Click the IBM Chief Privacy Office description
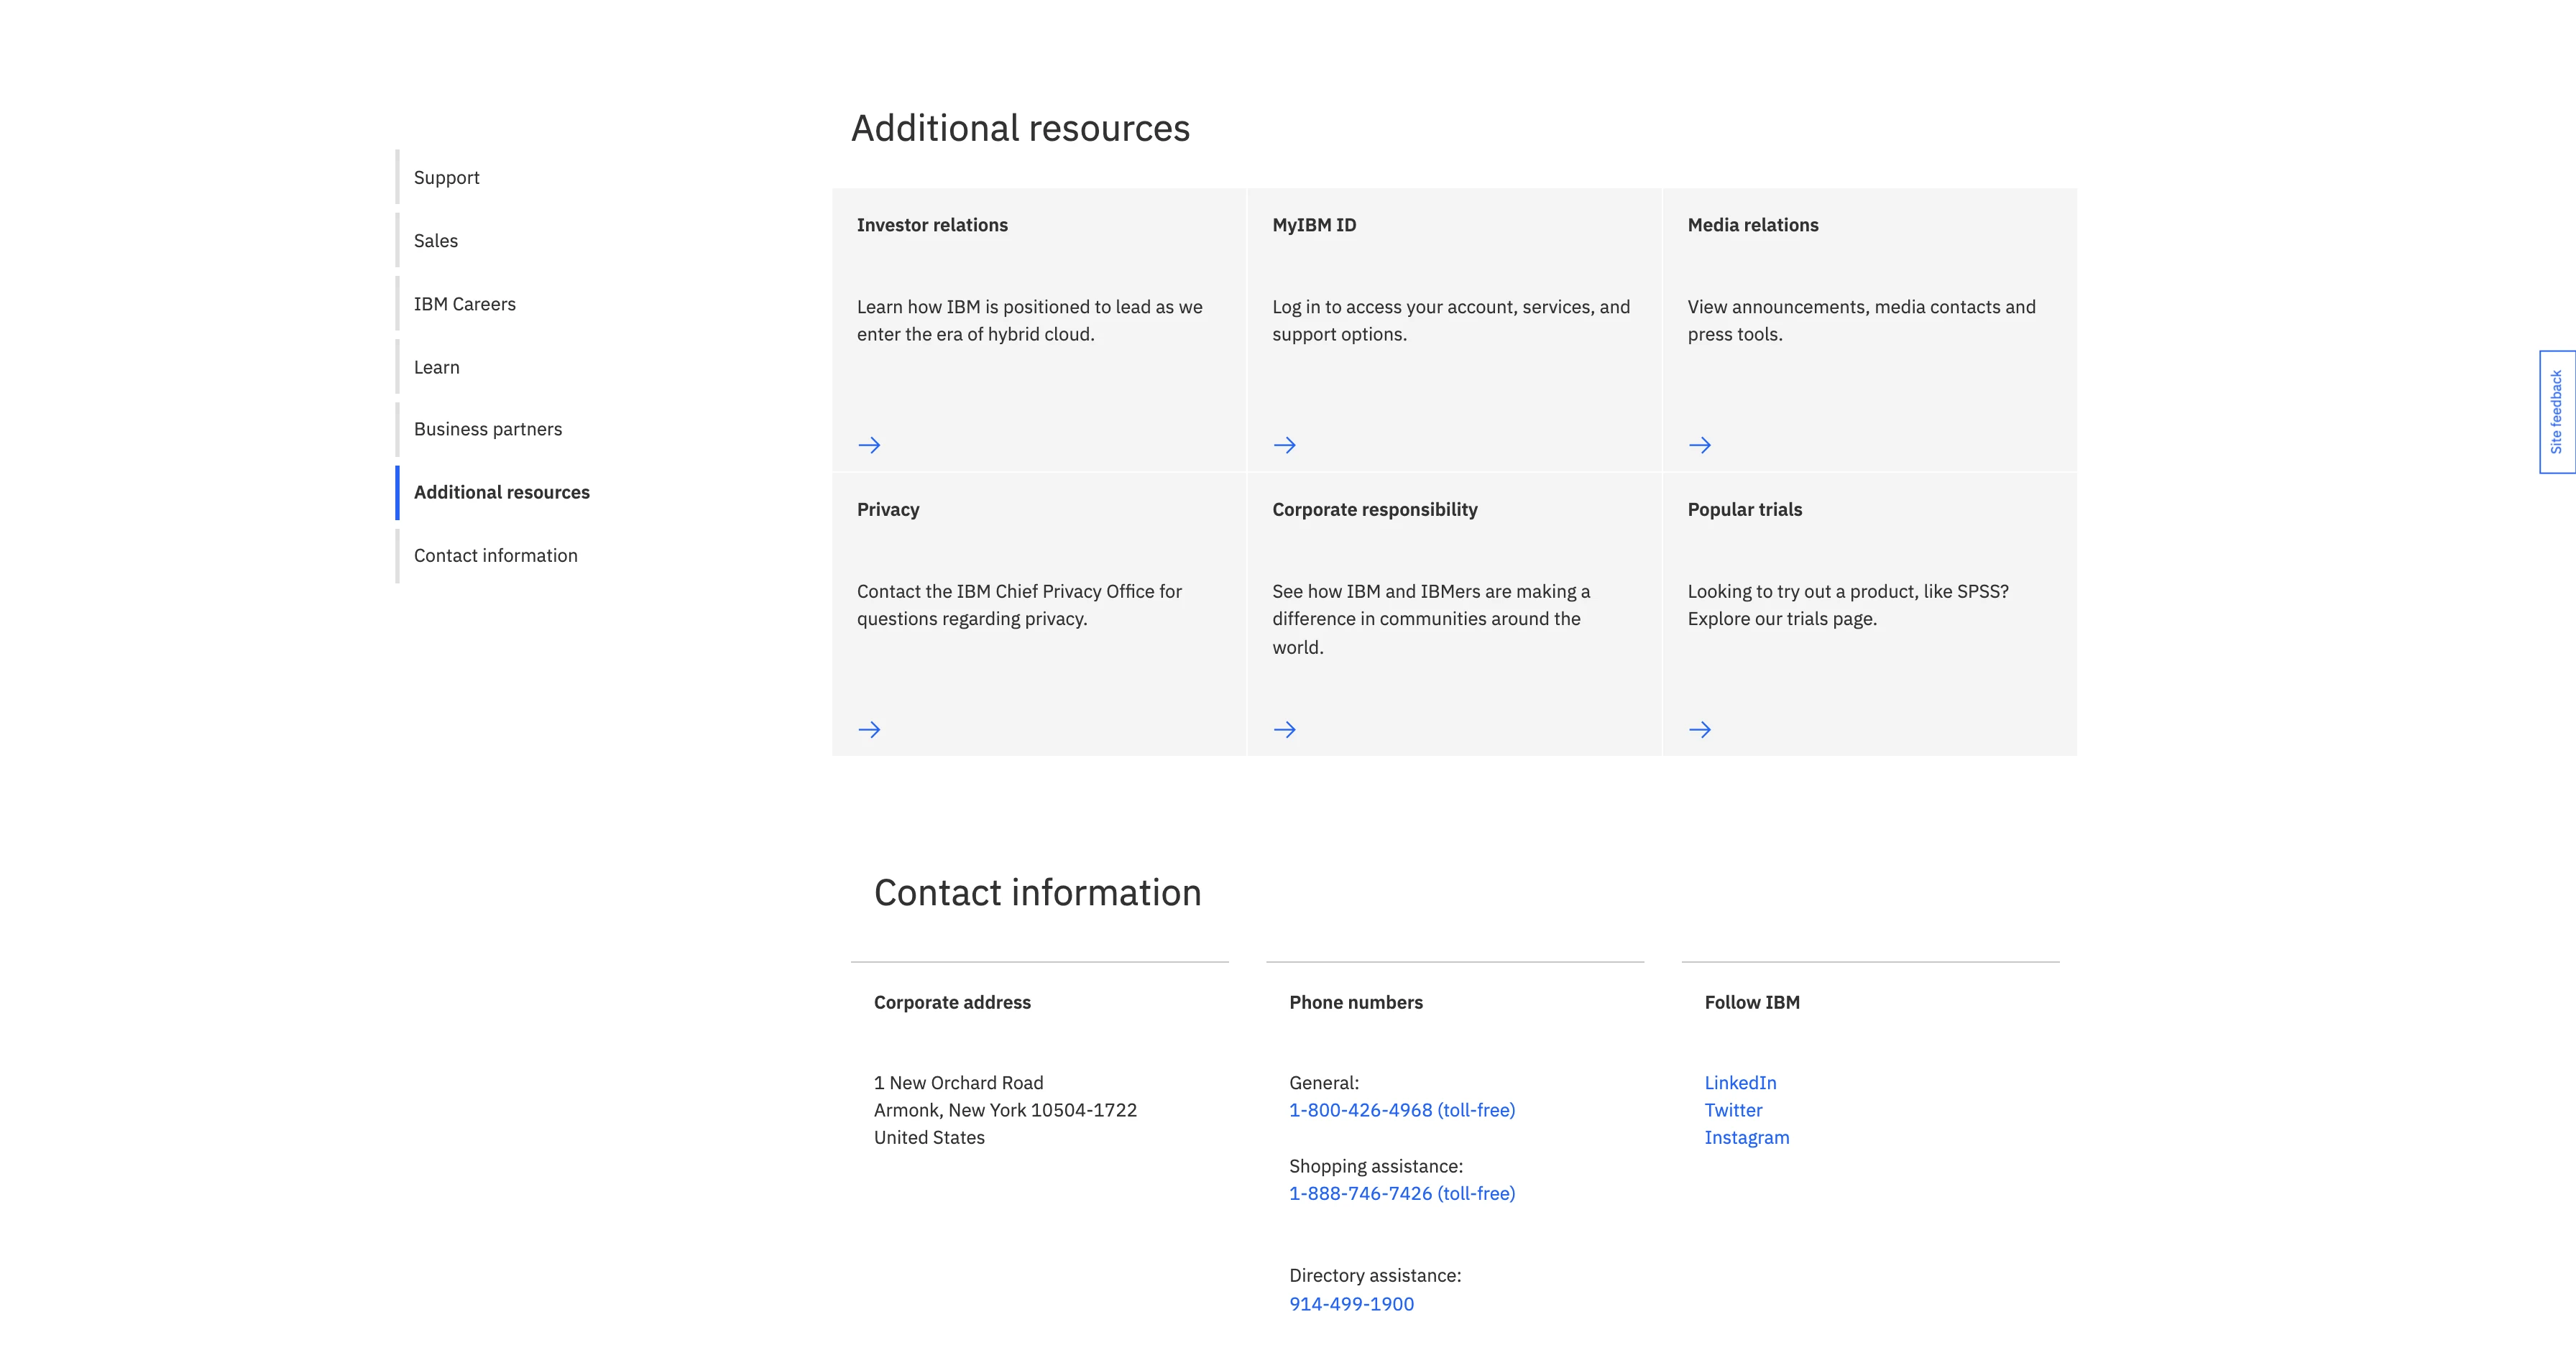This screenshot has width=2576, height=1368. (x=1019, y=605)
